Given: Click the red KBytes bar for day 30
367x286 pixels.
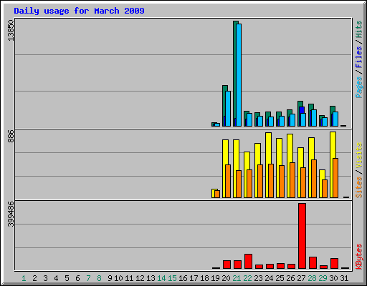Looking at the screenshot, I should 334,263.
